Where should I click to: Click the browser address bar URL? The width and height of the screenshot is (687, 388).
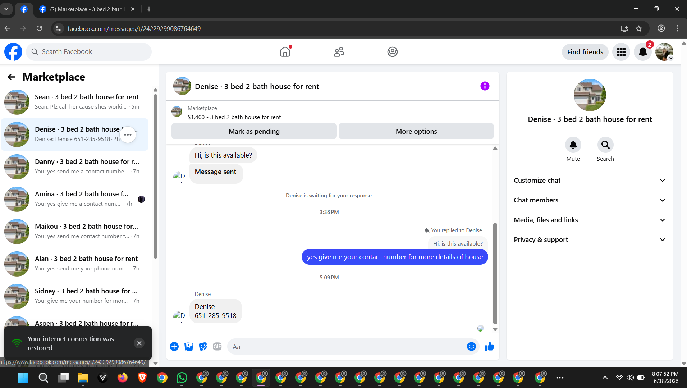134,28
